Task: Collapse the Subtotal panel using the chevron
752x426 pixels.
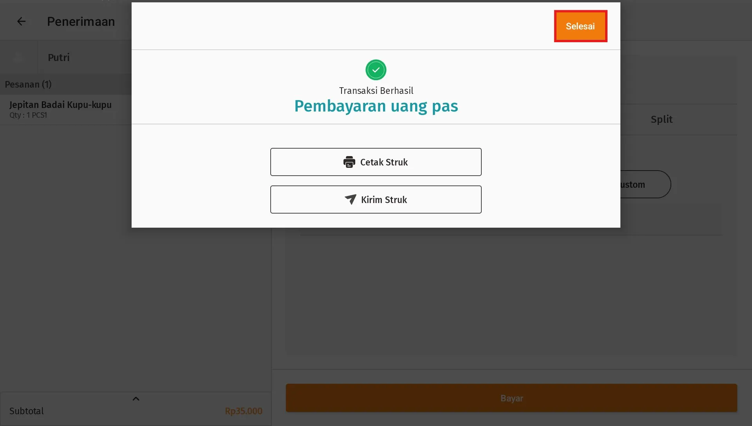Action: click(136, 398)
